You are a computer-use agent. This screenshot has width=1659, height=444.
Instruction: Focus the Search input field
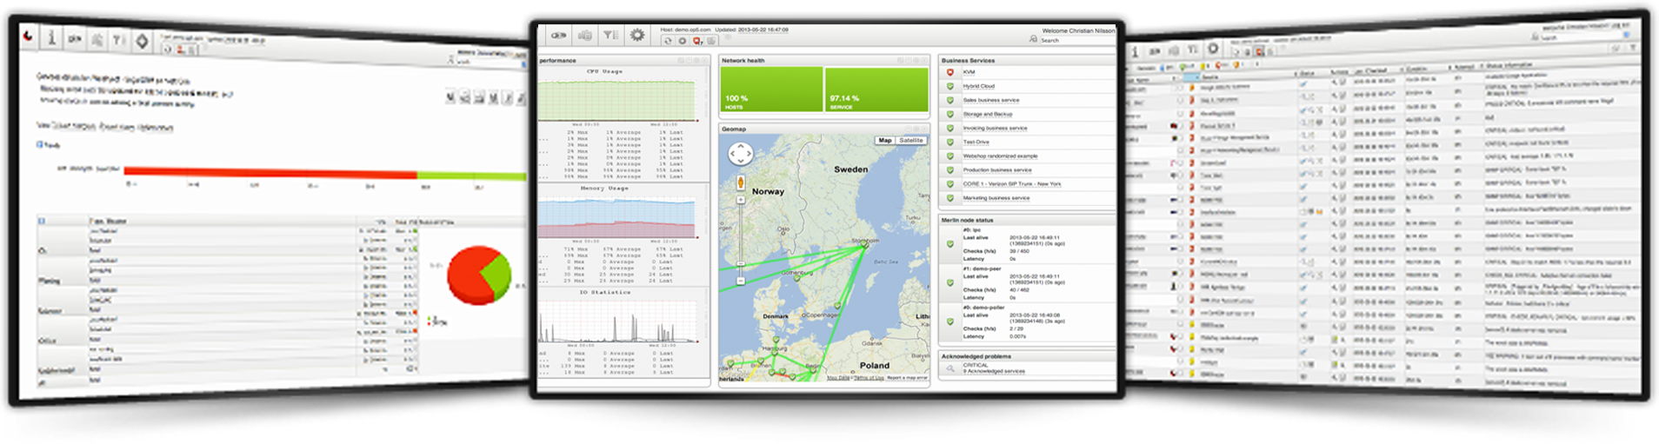tap(1076, 40)
